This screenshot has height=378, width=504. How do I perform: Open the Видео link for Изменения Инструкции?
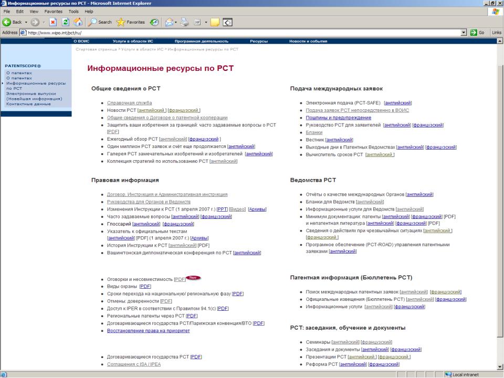[237, 209]
